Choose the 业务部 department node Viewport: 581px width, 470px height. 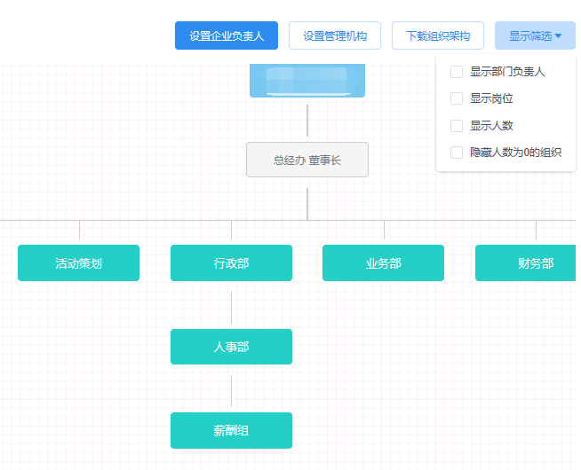[x=383, y=262]
